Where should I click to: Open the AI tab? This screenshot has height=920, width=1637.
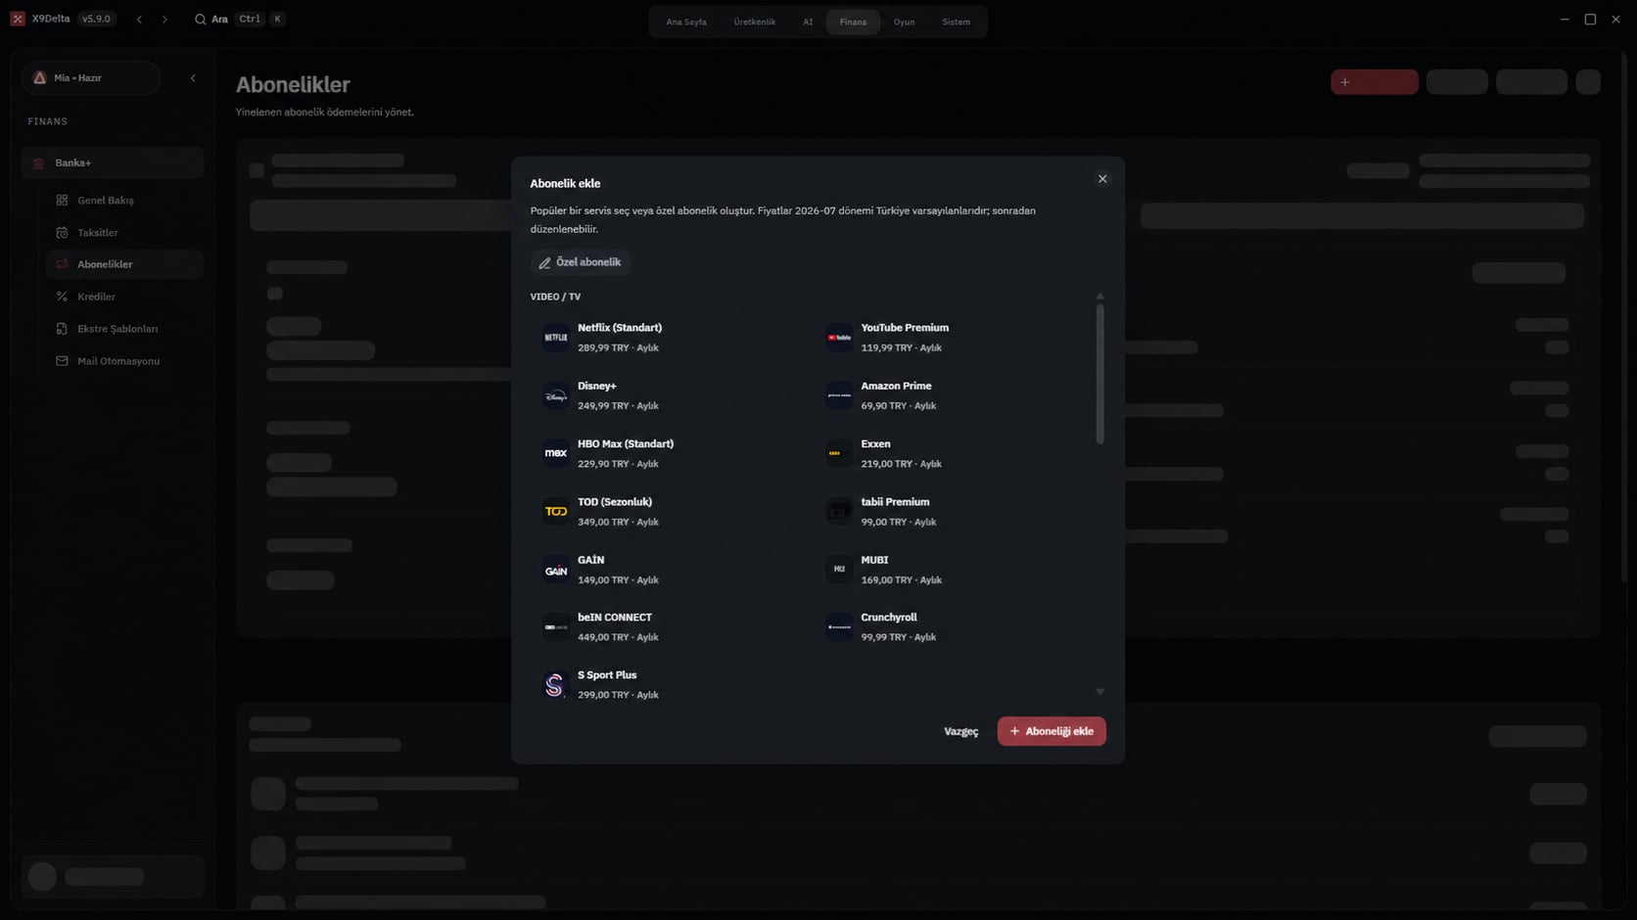(808, 22)
